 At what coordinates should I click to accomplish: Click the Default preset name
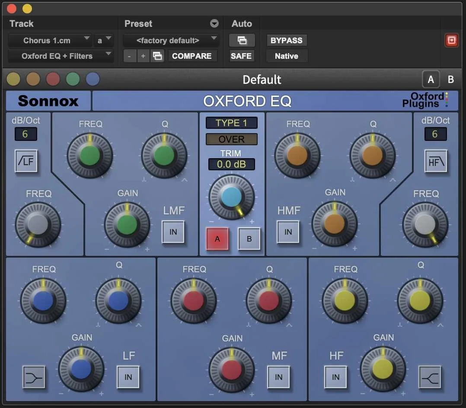tap(262, 80)
